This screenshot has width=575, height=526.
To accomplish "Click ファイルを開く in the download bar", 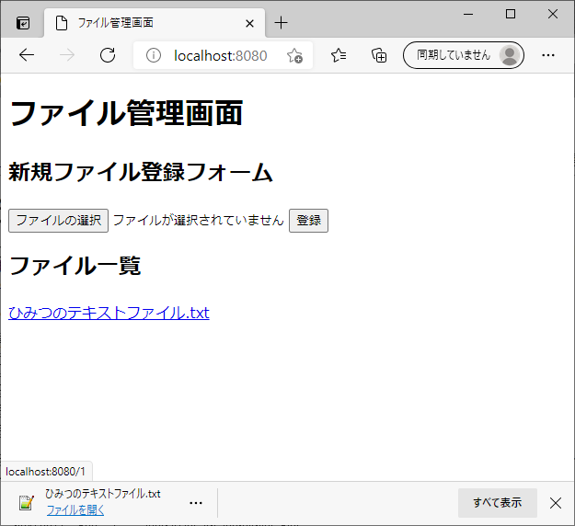I will coord(75,509).
